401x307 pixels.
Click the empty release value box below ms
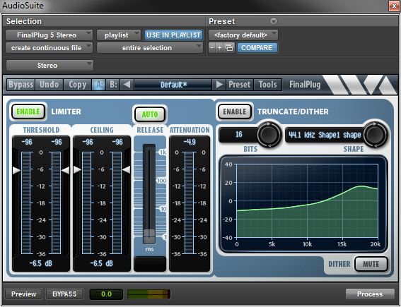150,263
